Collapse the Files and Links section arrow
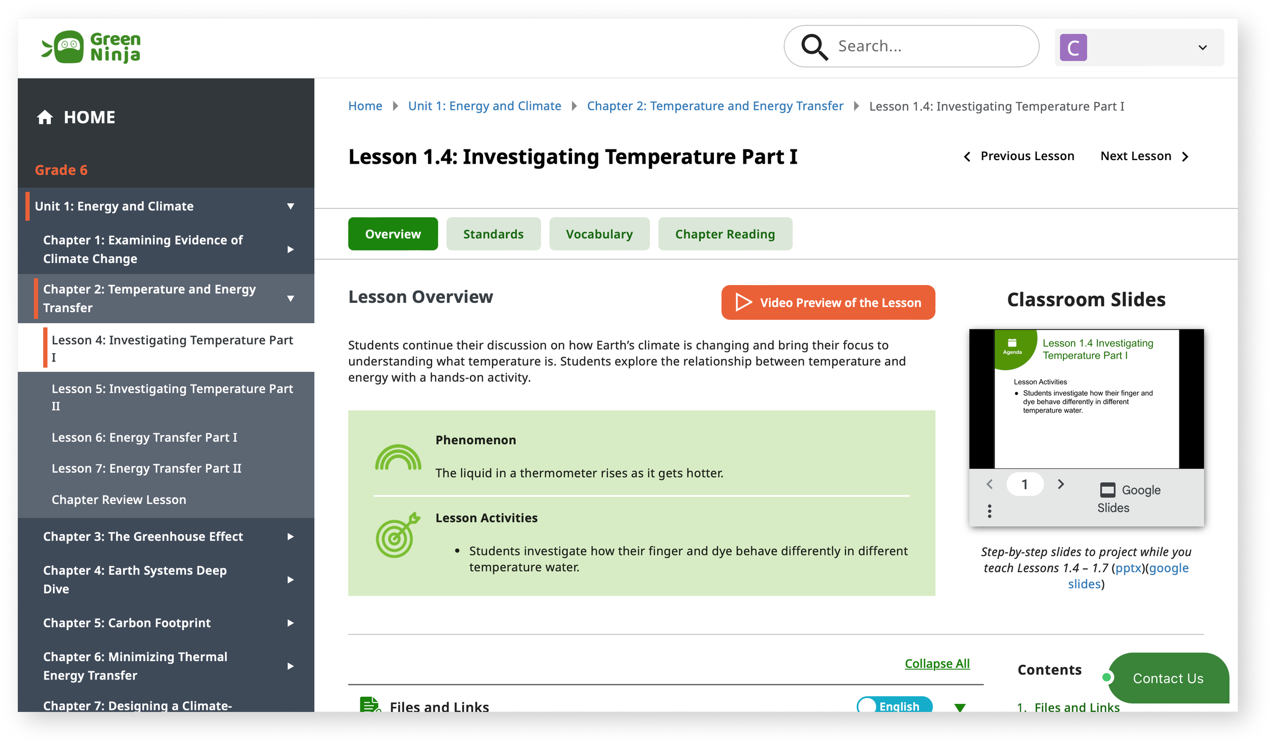This screenshot has width=1271, height=745. (x=959, y=707)
